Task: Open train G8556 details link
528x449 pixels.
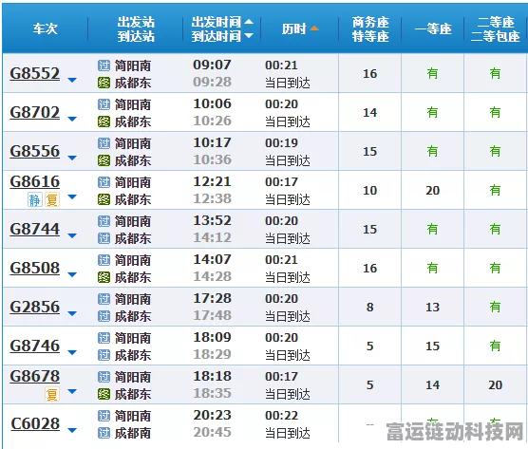Action: coord(35,151)
